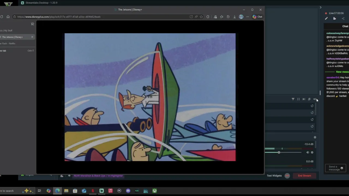This screenshot has width=349, height=196.
Task: Add this page to favorites star
Action: pos(201,17)
